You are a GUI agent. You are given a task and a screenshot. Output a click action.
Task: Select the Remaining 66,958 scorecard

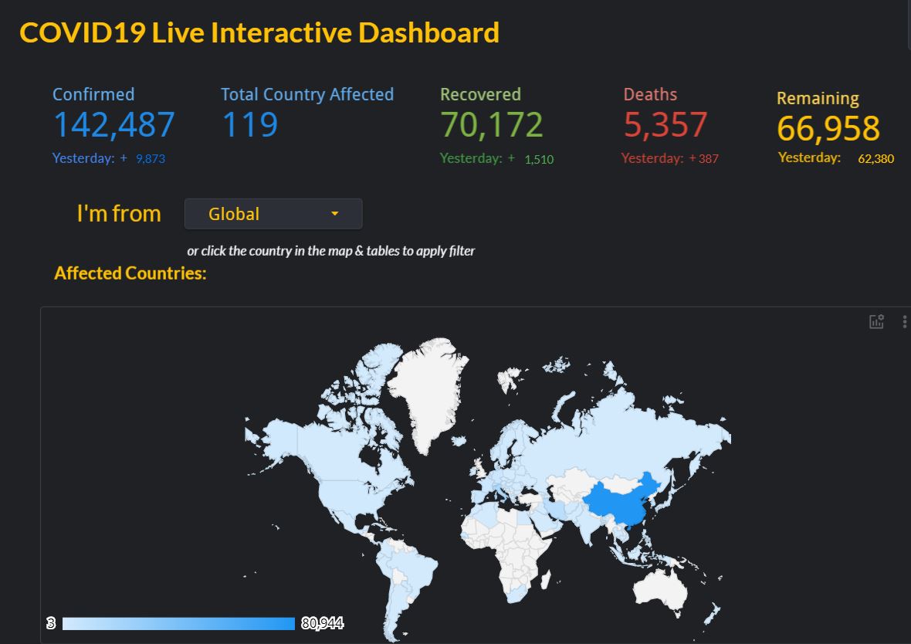(x=828, y=128)
